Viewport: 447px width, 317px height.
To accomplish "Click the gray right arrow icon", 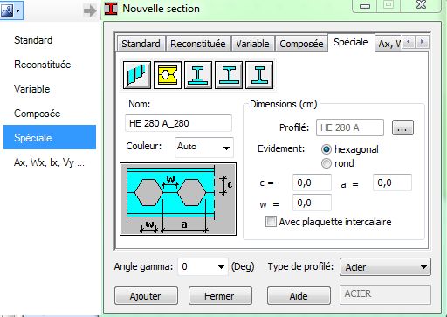I will coord(90,11).
